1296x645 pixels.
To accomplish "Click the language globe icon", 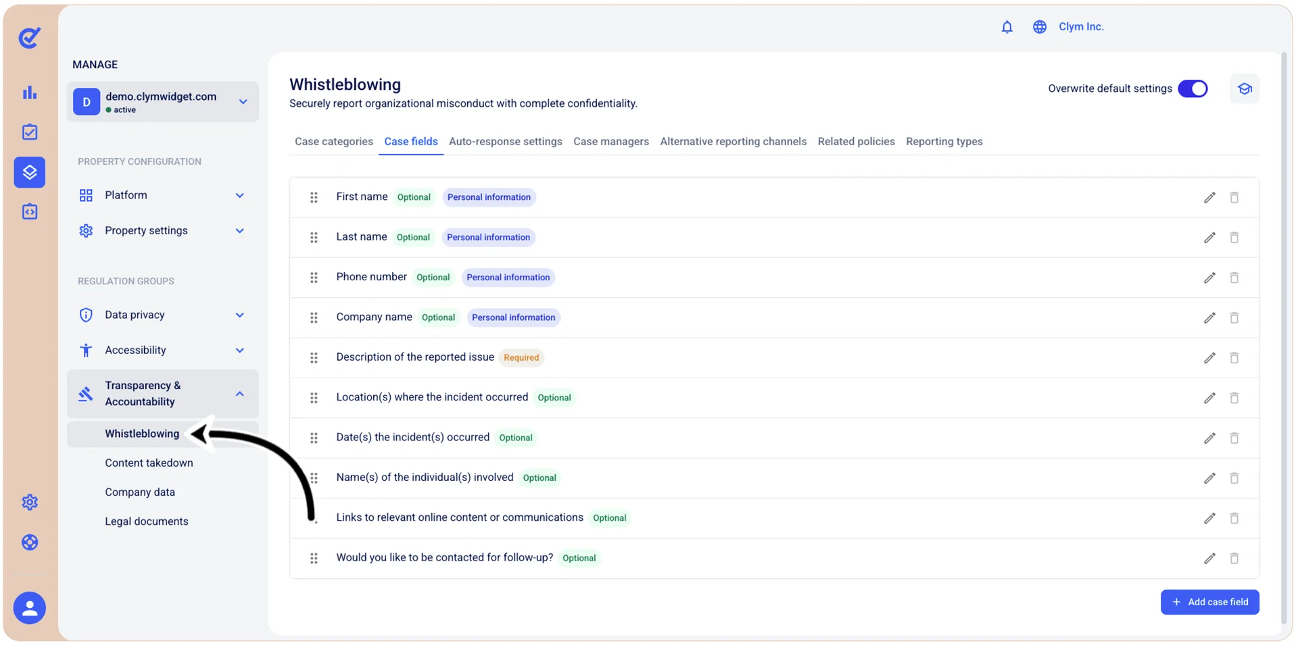I will pyautogui.click(x=1039, y=27).
